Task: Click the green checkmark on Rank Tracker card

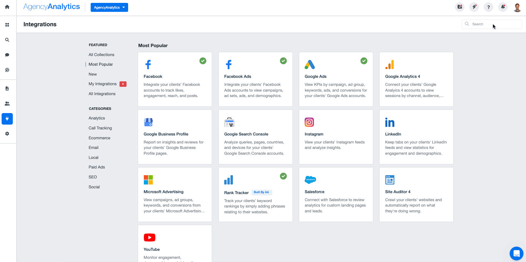Action: pos(283,176)
